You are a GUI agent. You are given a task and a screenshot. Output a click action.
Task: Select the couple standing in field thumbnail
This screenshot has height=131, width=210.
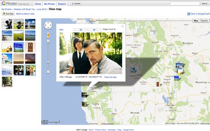7,47
